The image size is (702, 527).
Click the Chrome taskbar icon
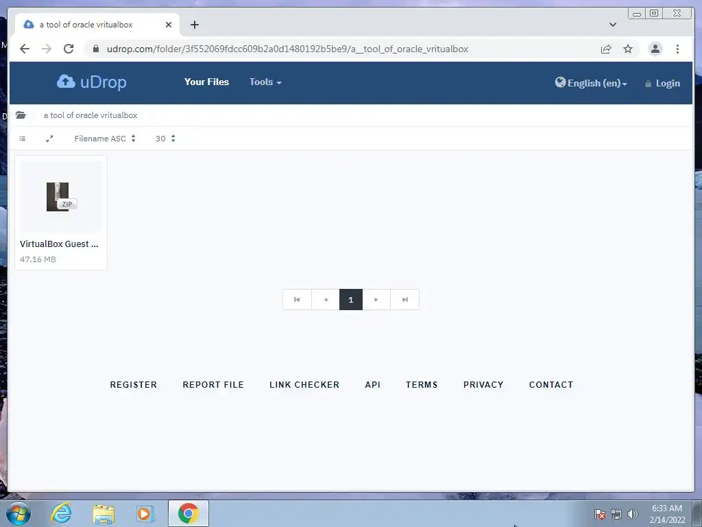point(188,513)
